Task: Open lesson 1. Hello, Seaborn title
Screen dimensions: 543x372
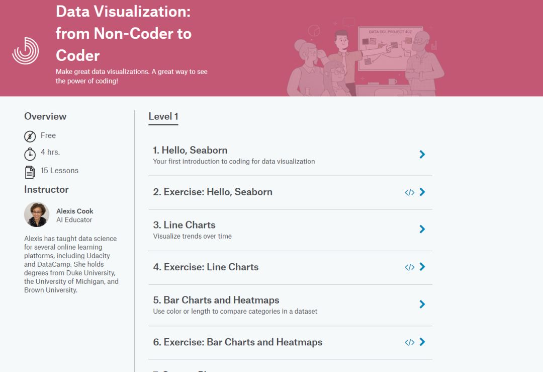Action: point(190,151)
